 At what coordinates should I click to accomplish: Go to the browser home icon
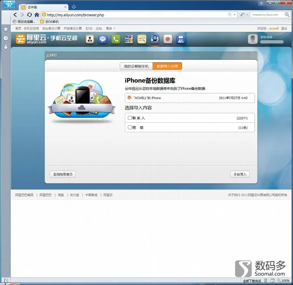37,15
